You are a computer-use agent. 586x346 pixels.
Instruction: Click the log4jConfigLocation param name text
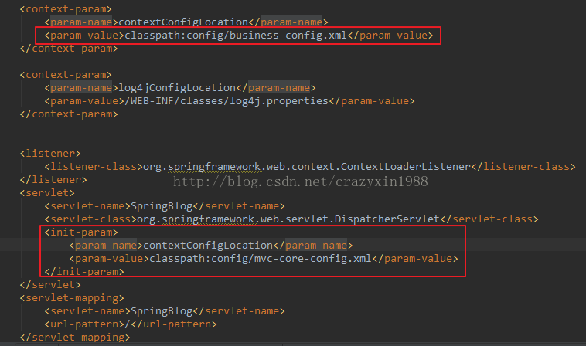[x=177, y=88]
